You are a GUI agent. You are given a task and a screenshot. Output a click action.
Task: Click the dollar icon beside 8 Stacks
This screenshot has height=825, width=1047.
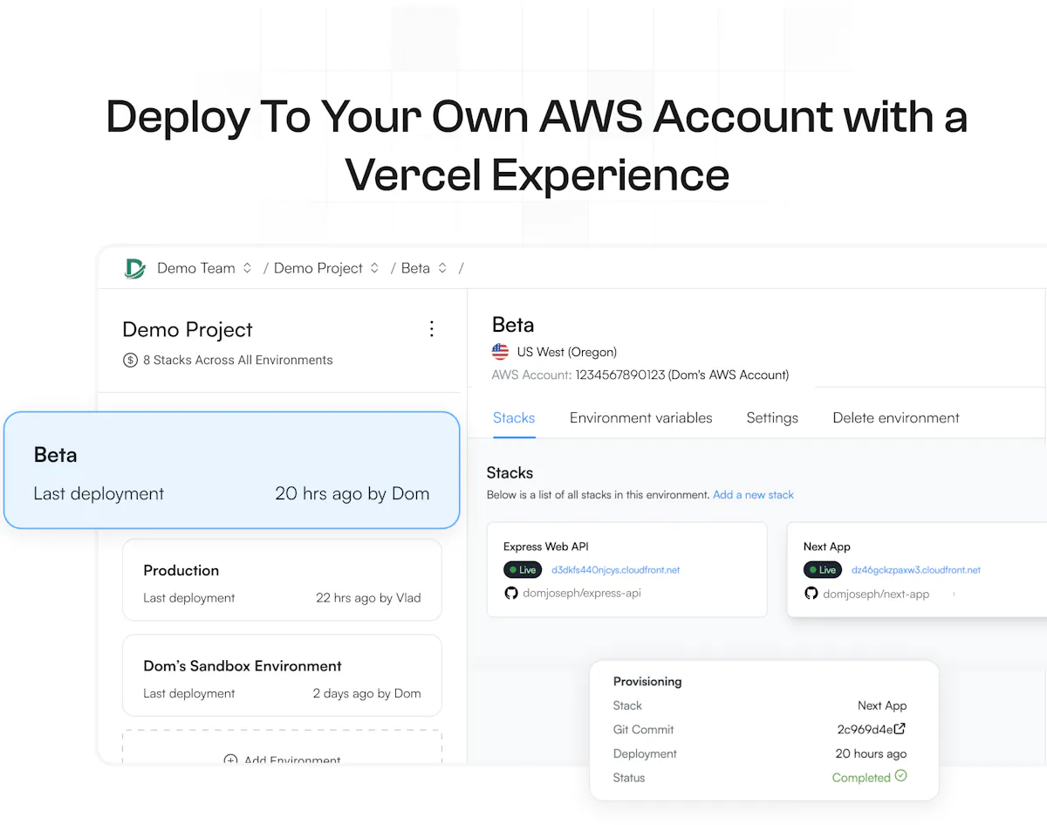tap(130, 360)
